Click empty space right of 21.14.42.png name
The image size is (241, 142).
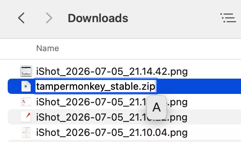(x=214, y=71)
